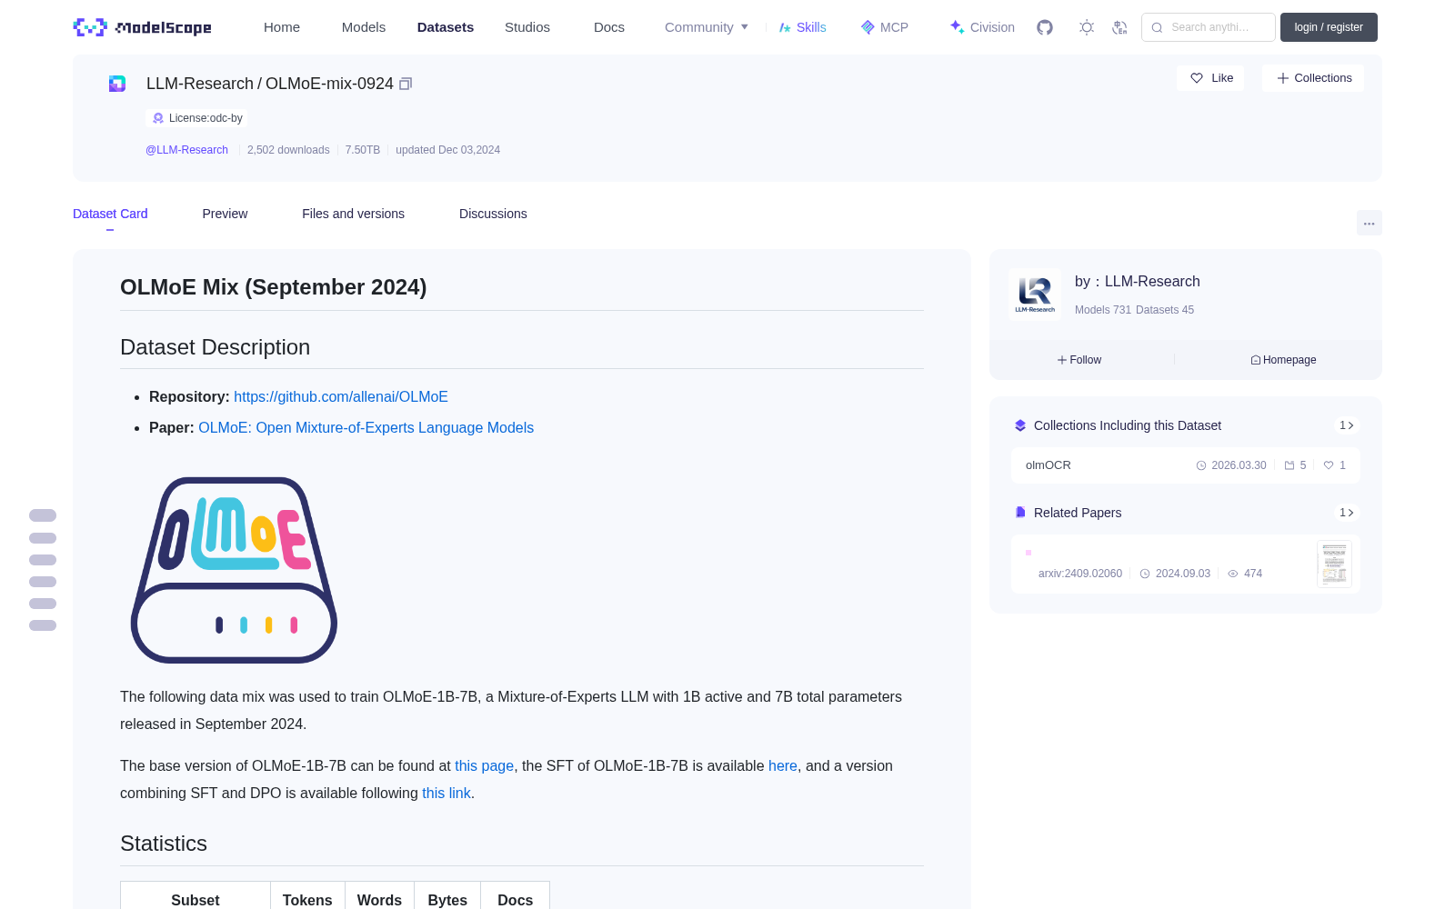
Task: Click the MCP diamond icon
Action: 868,27
